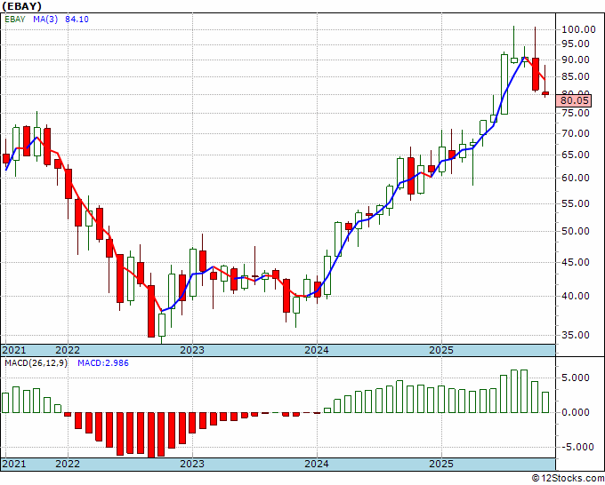Click the 2022 label on price chart axis

[68, 350]
